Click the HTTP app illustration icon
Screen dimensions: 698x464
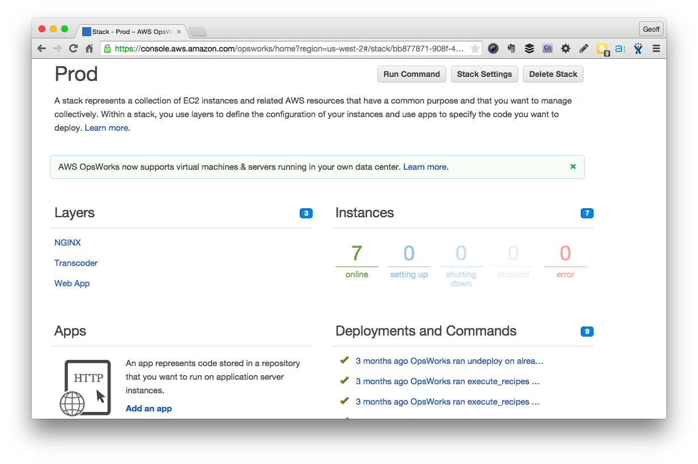click(x=86, y=388)
